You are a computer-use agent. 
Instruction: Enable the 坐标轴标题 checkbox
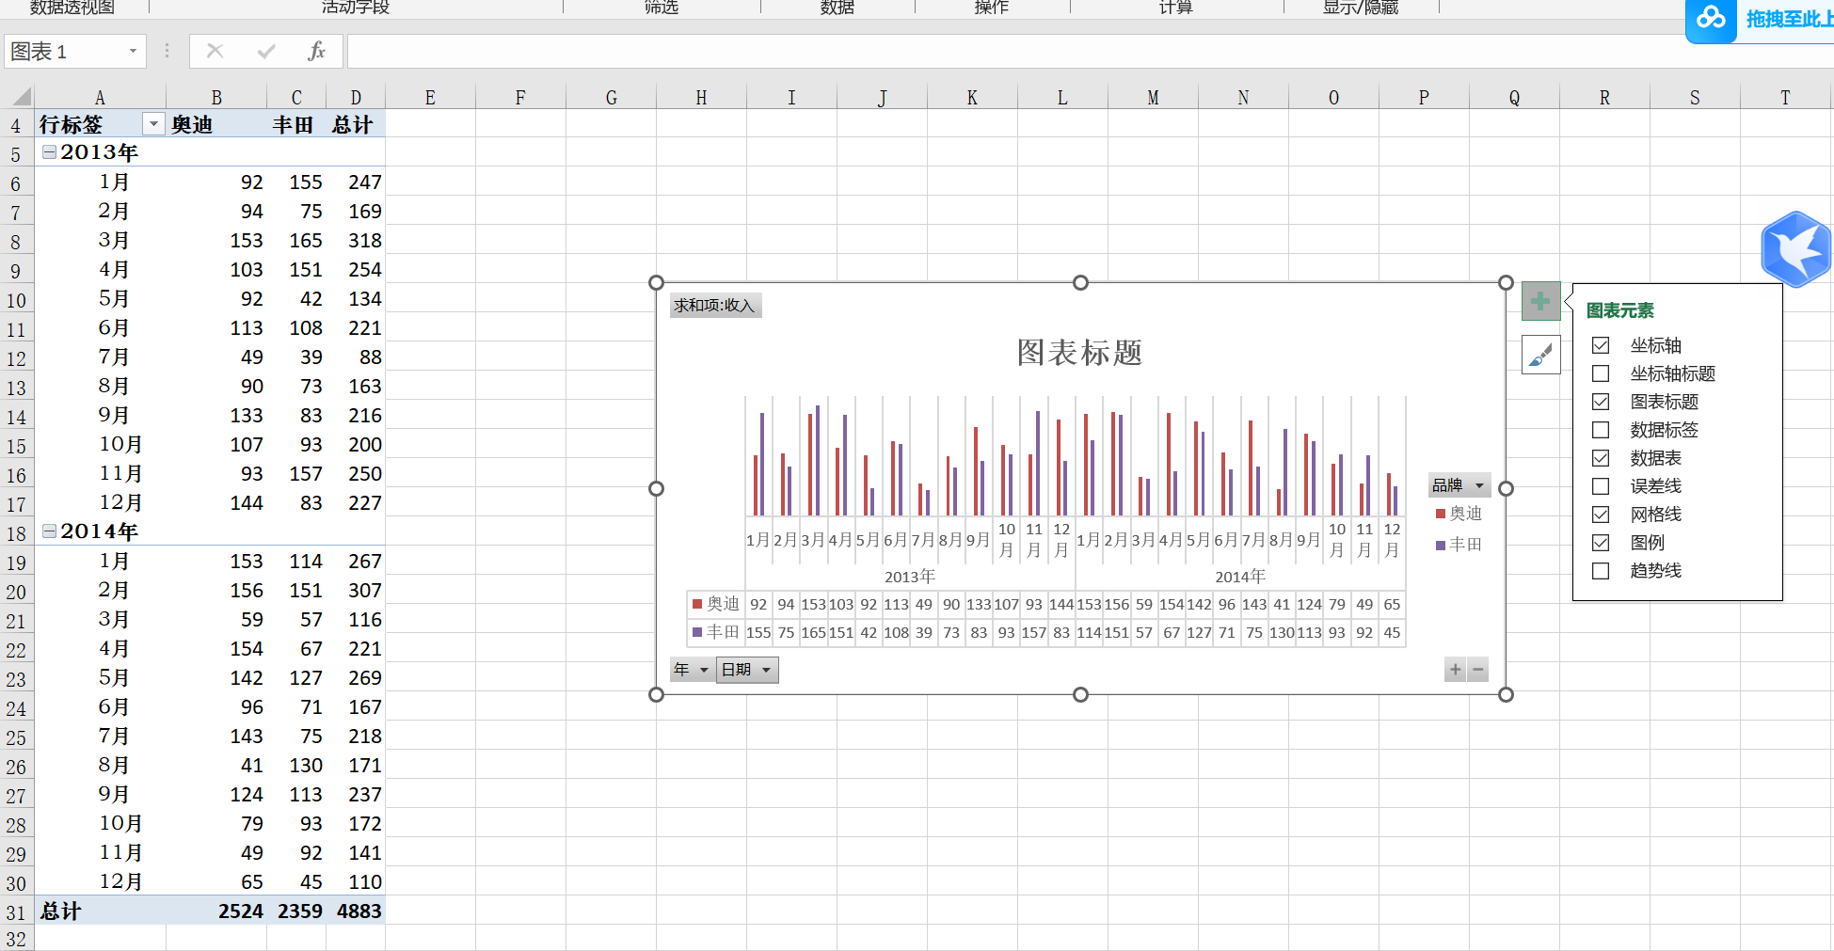[x=1601, y=373]
